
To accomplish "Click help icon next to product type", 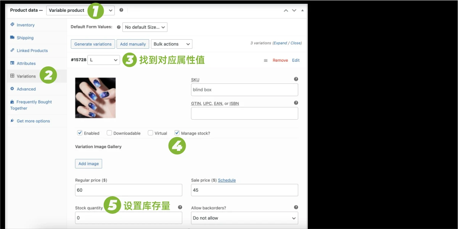I will click(x=121, y=10).
